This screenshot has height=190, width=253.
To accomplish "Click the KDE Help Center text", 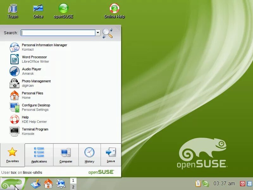I will coord(34,122).
